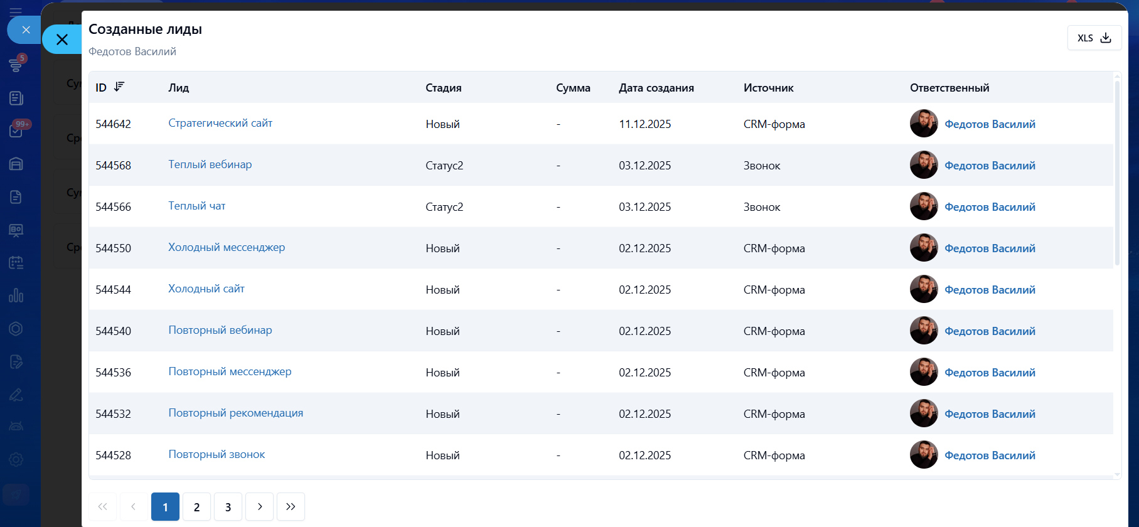Screen dimensions: 1139x527
Task: Open the tasks icon with 99+ badge
Action: [x=16, y=130]
